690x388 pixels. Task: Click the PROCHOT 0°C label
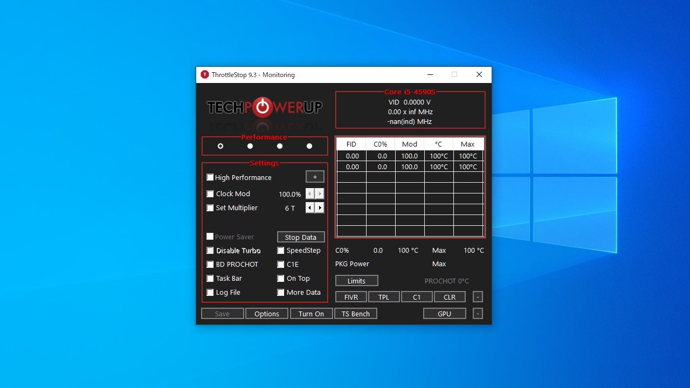(447, 281)
